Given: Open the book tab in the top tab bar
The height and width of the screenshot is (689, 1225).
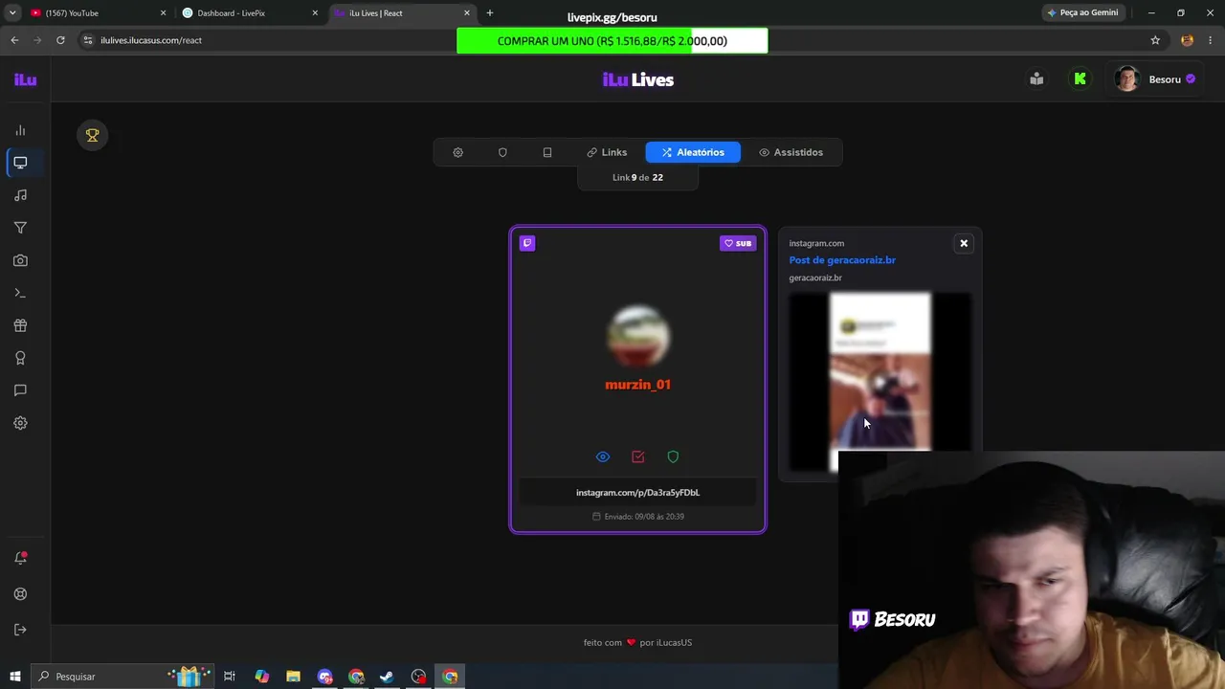Looking at the screenshot, I should coord(547,152).
